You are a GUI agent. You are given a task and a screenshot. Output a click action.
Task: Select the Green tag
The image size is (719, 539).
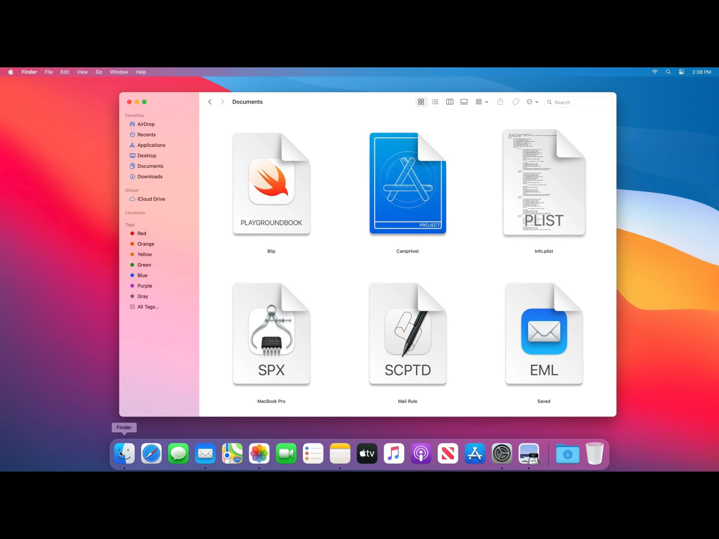[140, 265]
